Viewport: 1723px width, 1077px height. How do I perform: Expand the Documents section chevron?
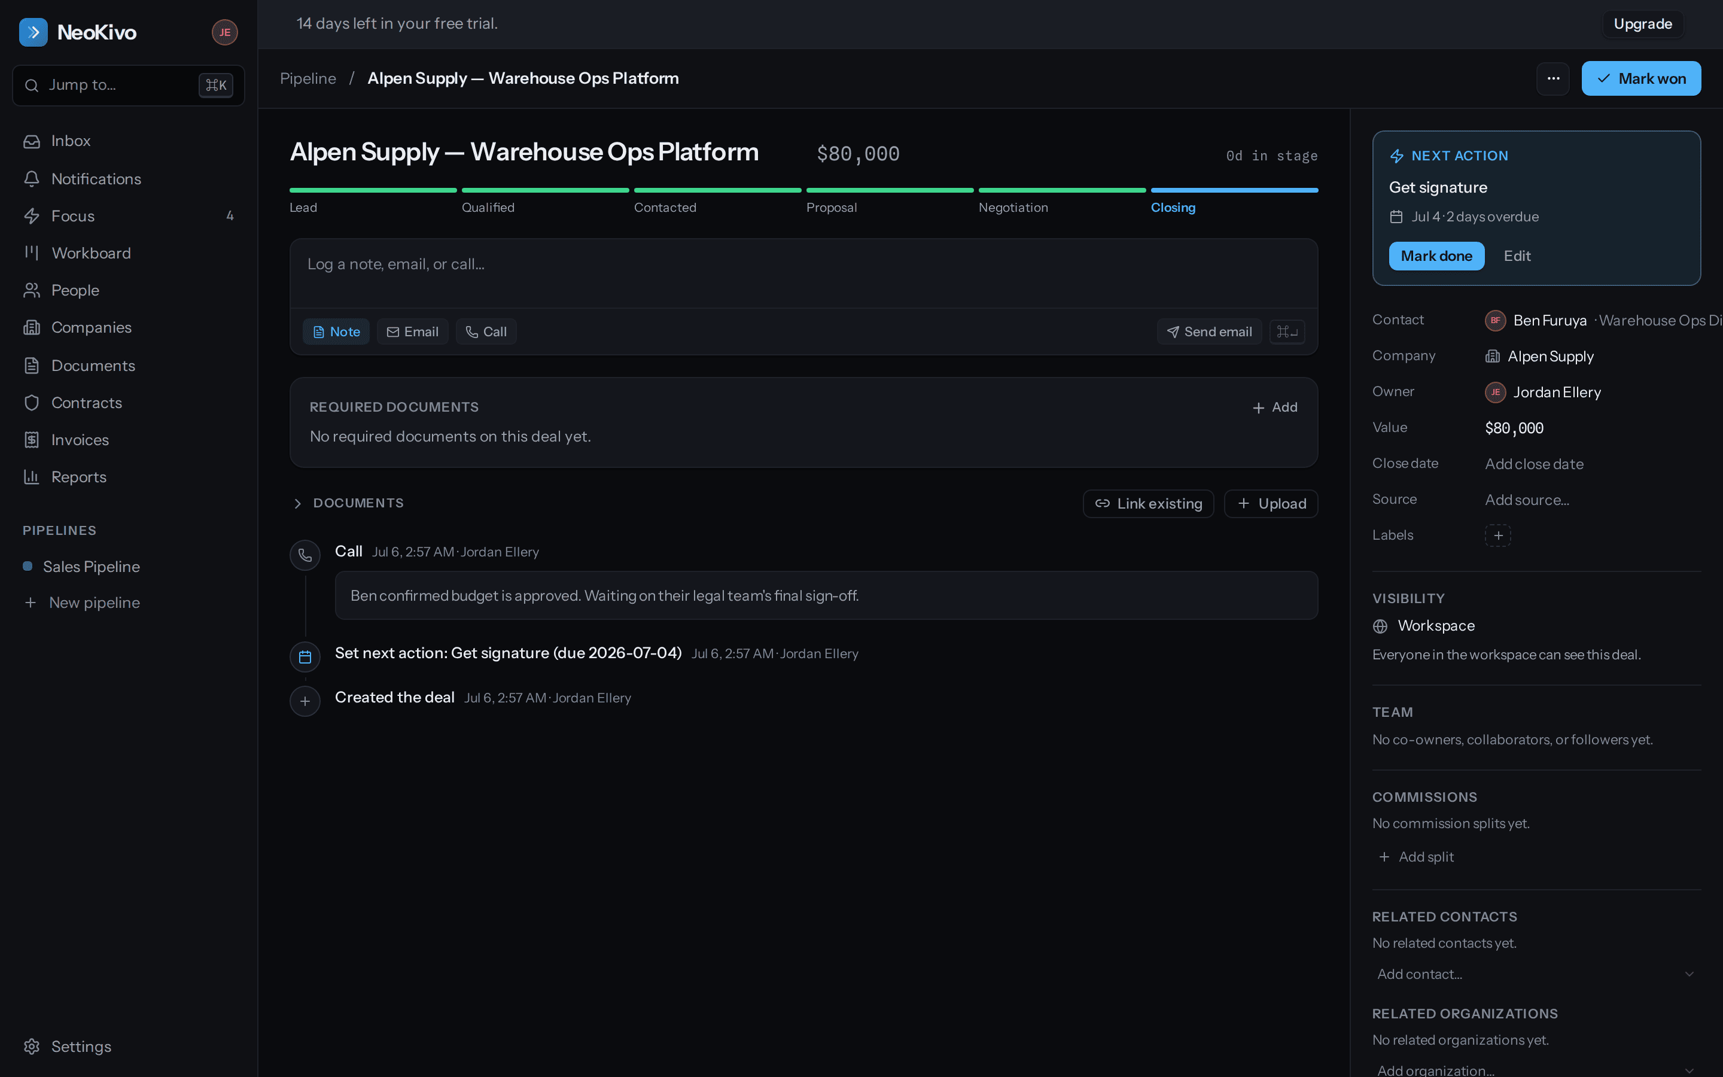pyautogui.click(x=297, y=504)
